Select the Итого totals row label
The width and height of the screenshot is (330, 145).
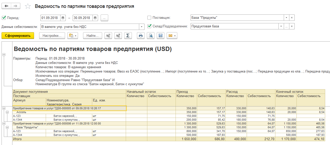click(x=69, y=139)
